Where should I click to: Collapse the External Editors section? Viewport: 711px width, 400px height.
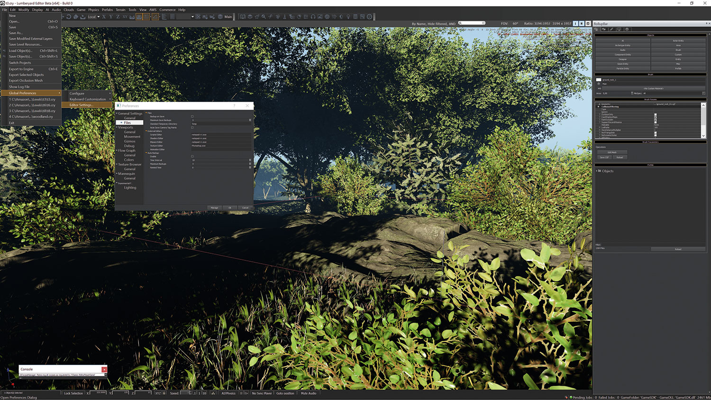click(x=146, y=131)
